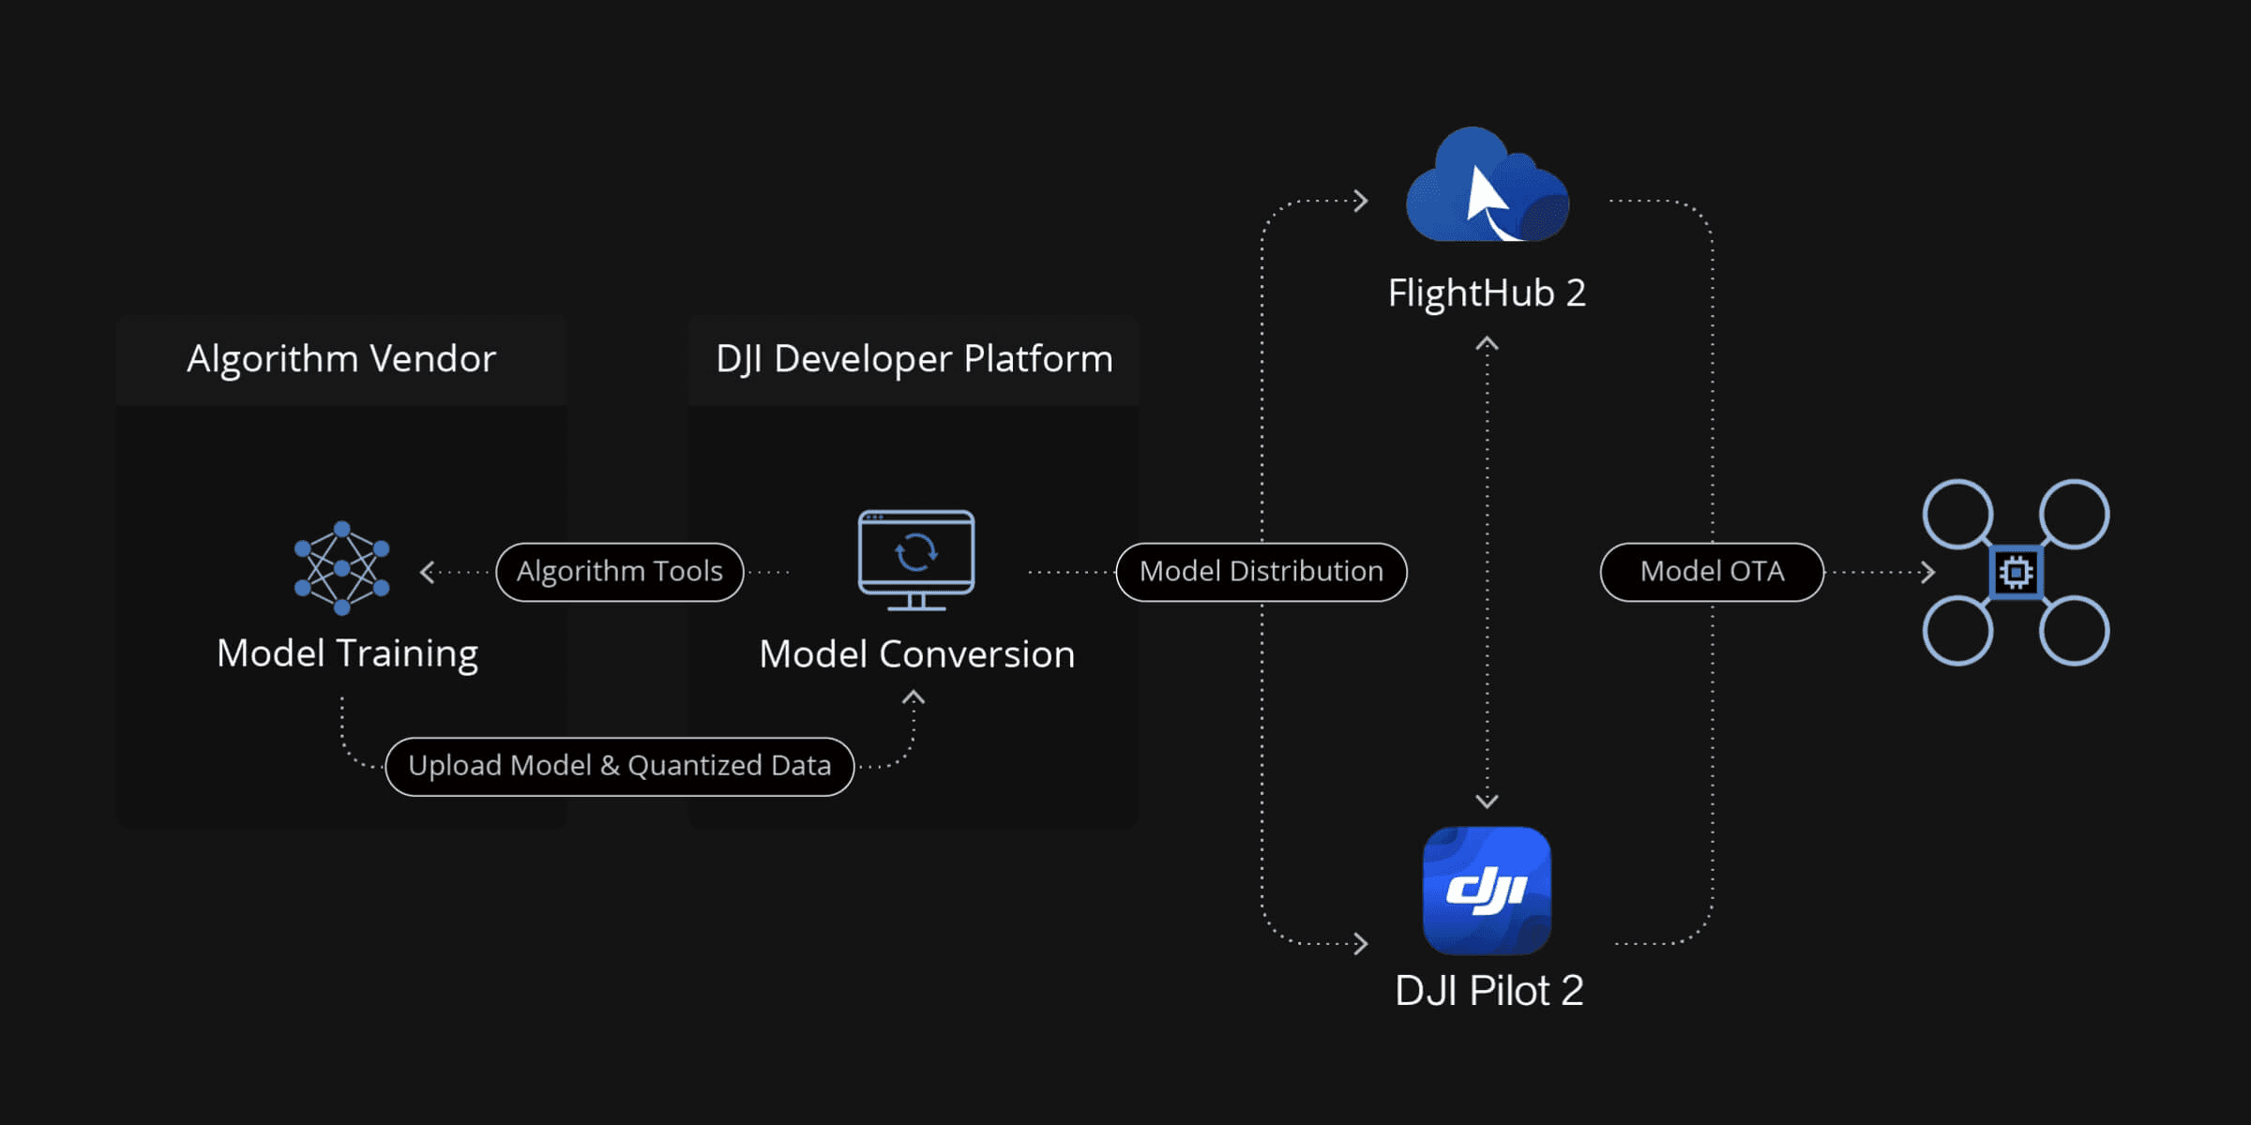Viewport: 2251px width, 1125px height.
Task: Select the DJI Developer Platform header
Action: click(x=914, y=359)
